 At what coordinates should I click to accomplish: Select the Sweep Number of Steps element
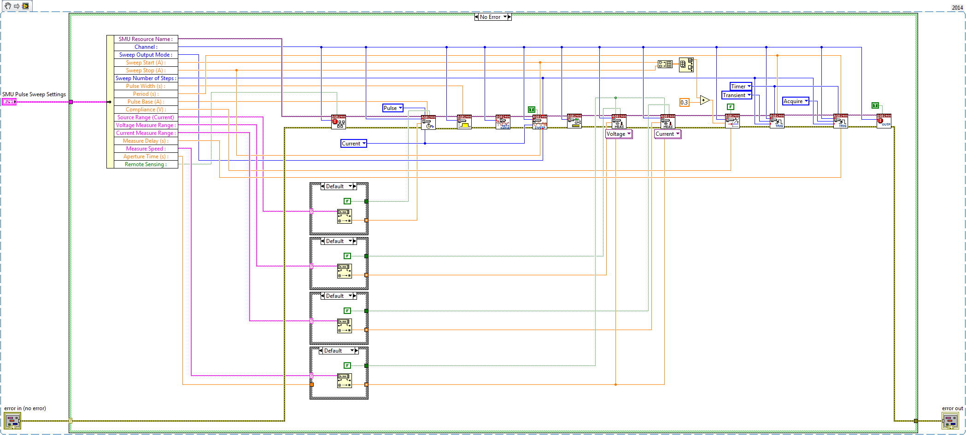[x=146, y=78]
